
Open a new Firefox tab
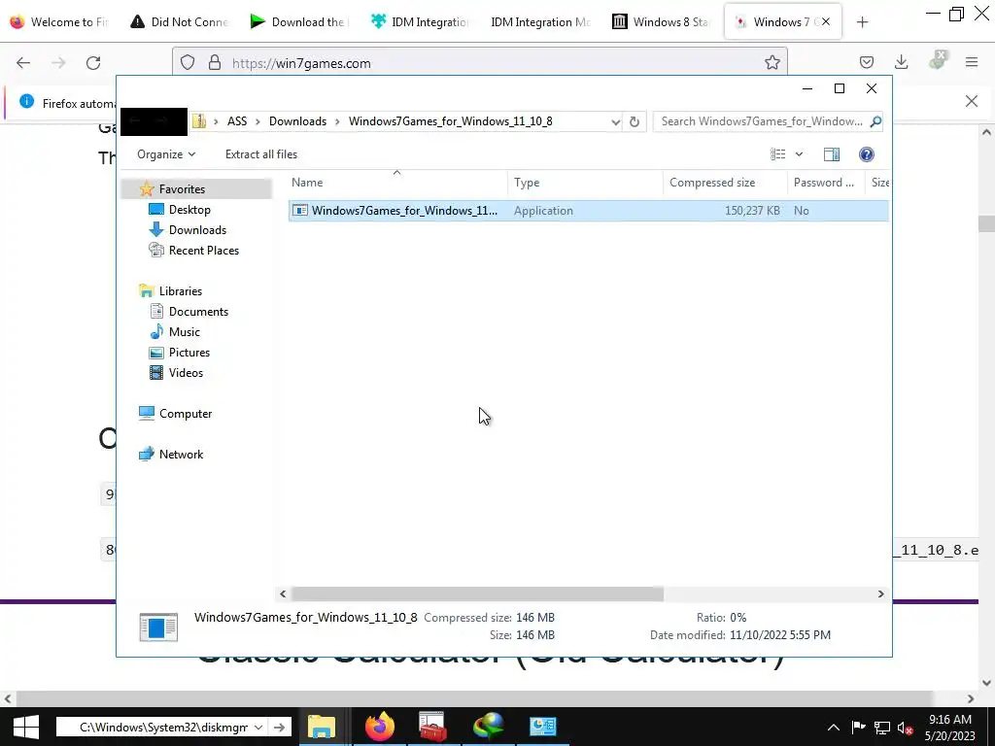(862, 22)
